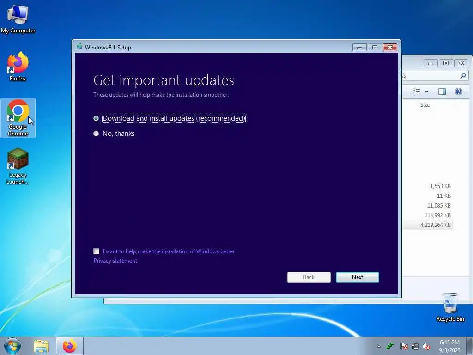Click the muted volume tray icon
This screenshot has width=473, height=355.
[426, 346]
